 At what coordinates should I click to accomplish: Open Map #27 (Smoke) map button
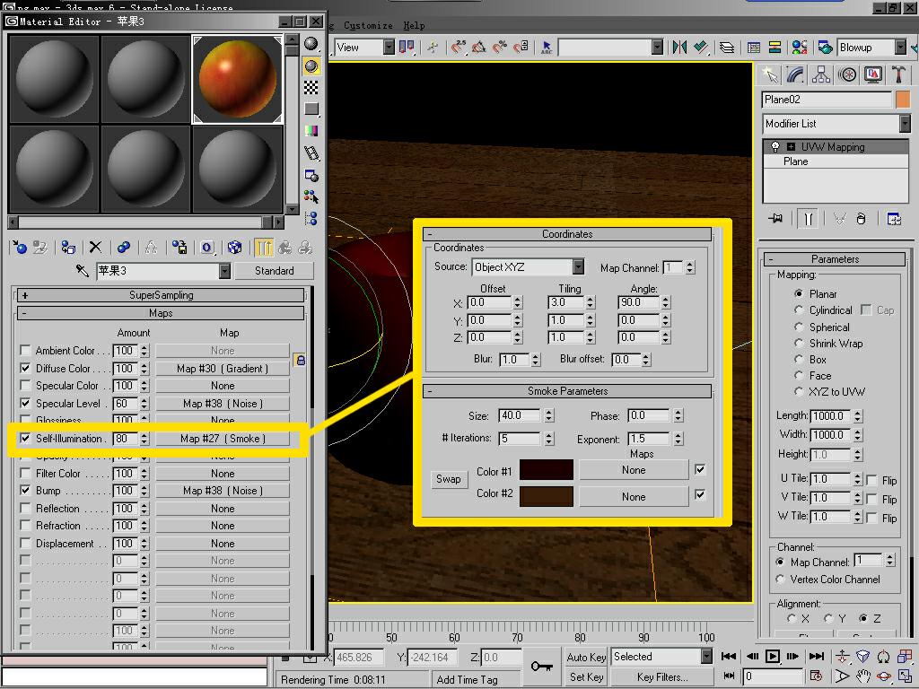[223, 438]
